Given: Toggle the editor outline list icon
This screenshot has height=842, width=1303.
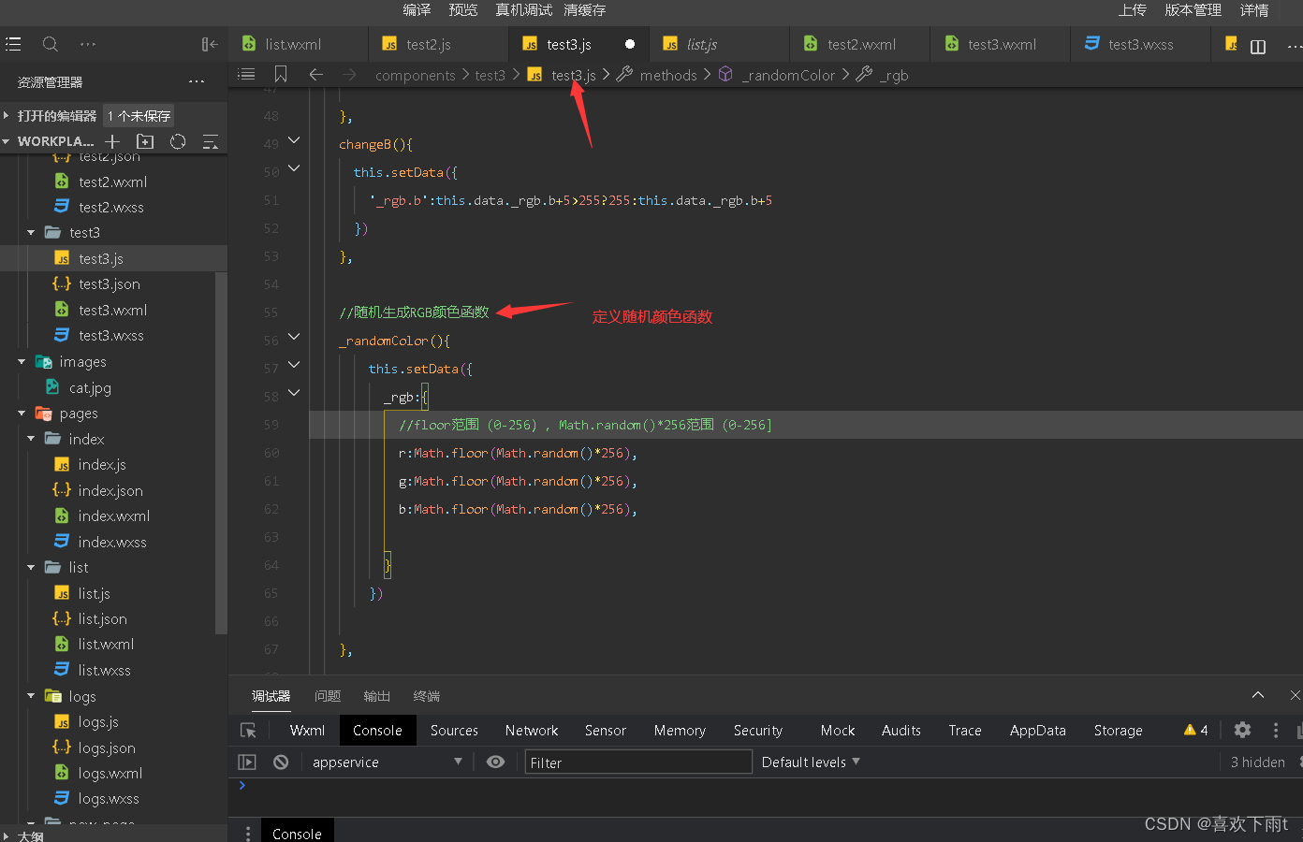Looking at the screenshot, I should pos(246,74).
